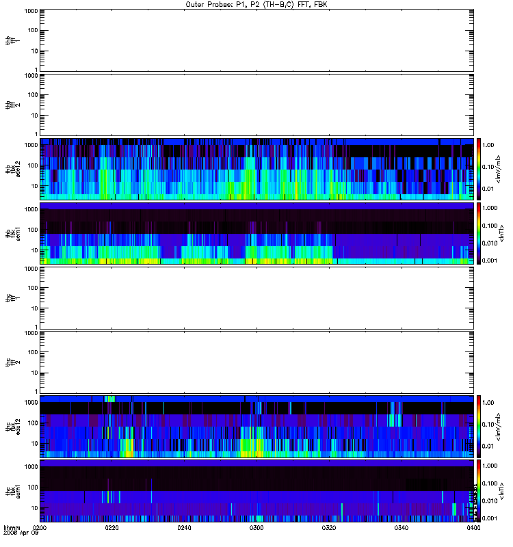Viewport: 513px width, 547px height.
Task: Click the plot title 'Outer Probes: P1, P2 (TH-B,C) FFT, FBK'
Action: (256, 5)
